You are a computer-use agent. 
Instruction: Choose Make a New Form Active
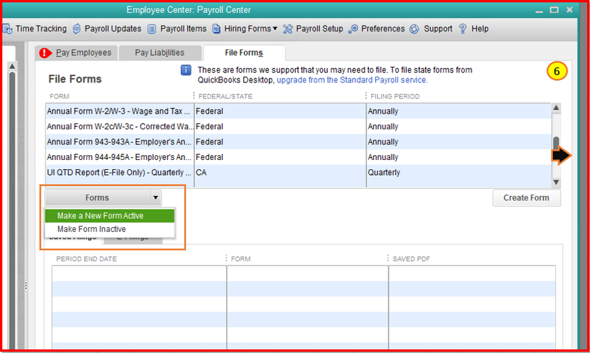coord(109,216)
